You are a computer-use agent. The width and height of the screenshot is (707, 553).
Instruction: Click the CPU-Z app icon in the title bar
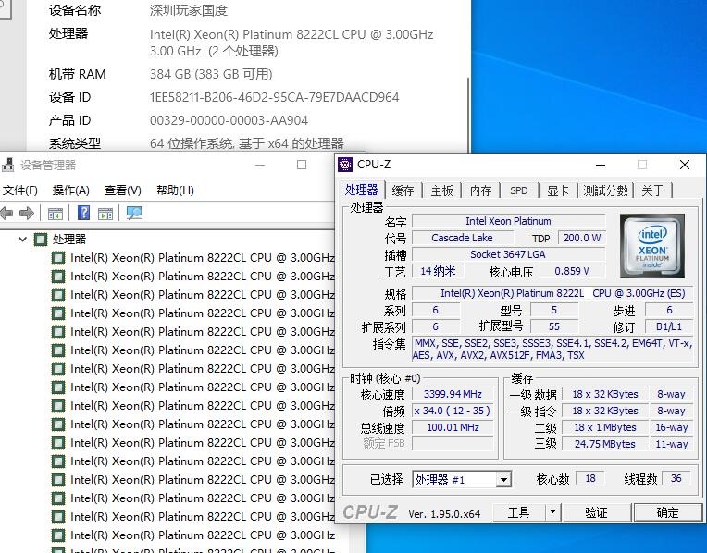345,165
